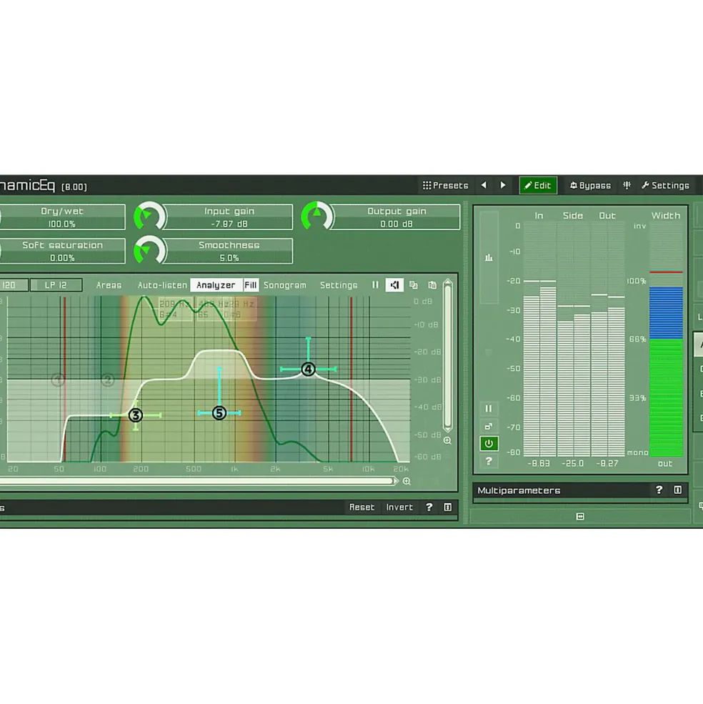Screen dimensions: 703x704
Task: Load the previous preset arrow
Action: coord(484,185)
